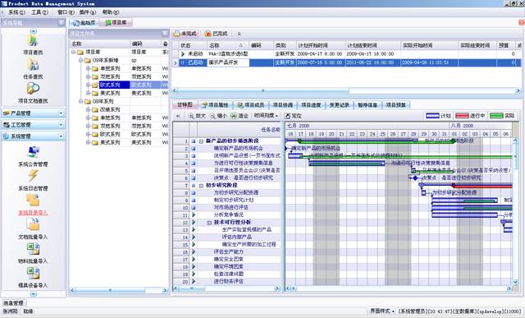
Task: Open the 工具 menu
Action: point(39,12)
